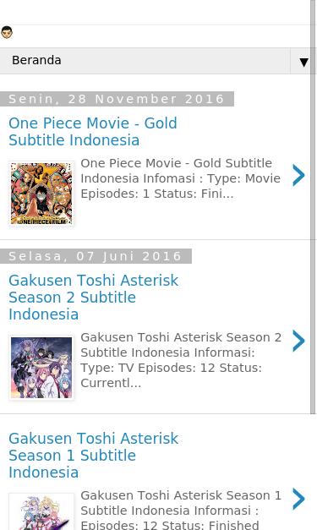The height and width of the screenshot is (530, 317).
Task: Click the vertical scrollbar on the right edge
Action: click(x=313, y=206)
